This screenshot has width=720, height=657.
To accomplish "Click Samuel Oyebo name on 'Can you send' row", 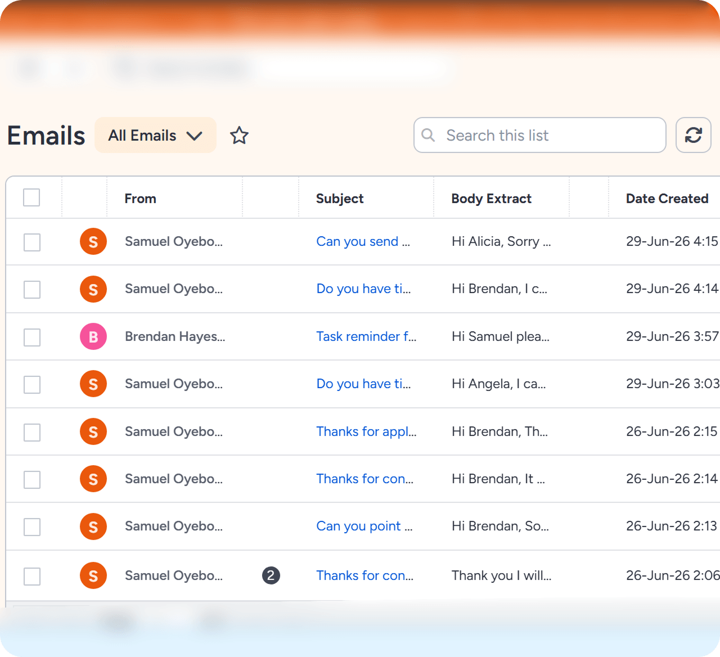I will 174,241.
